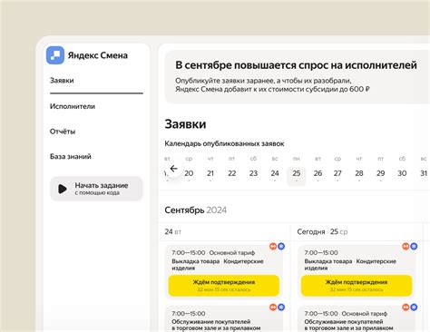This screenshot has width=430, height=332.
Task: Select date 26 in the calendar
Action: (318, 173)
